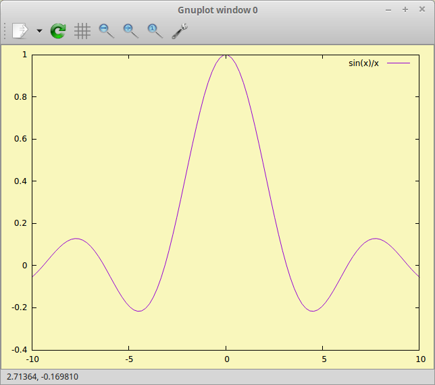Toggle the grid display
435x385 pixels.
click(x=82, y=30)
